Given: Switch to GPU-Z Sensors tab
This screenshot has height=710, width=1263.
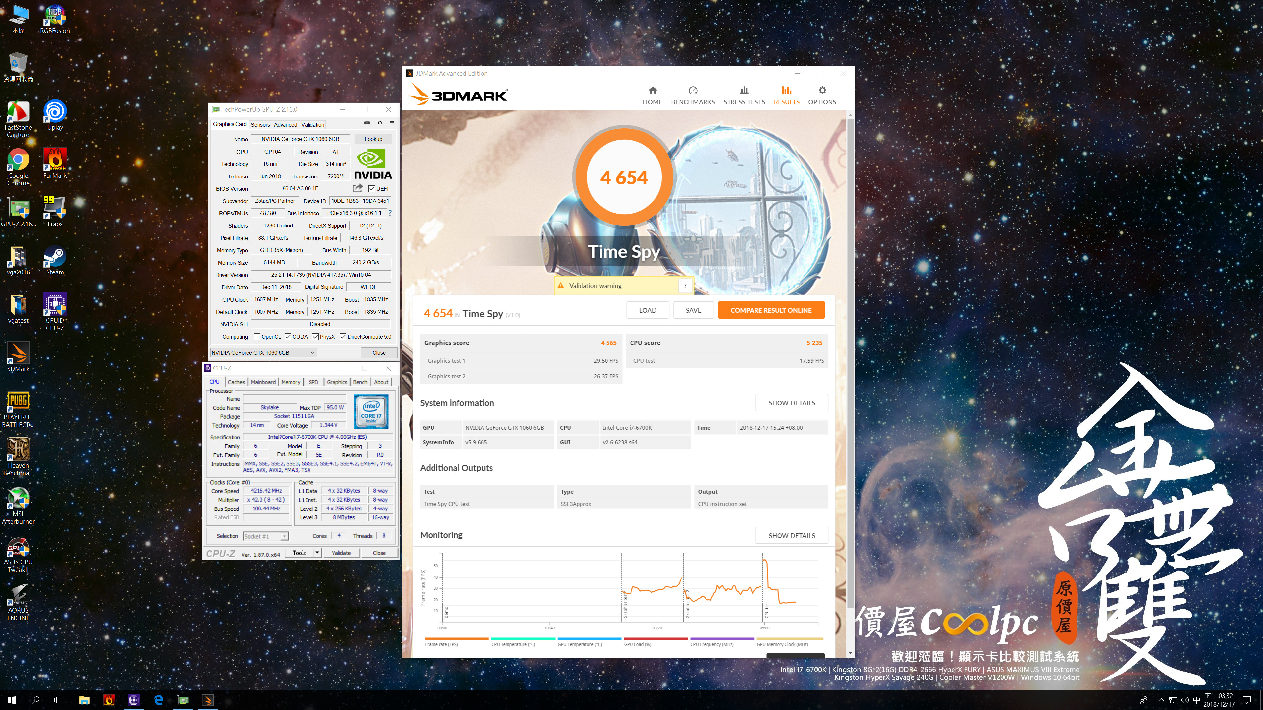Looking at the screenshot, I should tap(260, 125).
